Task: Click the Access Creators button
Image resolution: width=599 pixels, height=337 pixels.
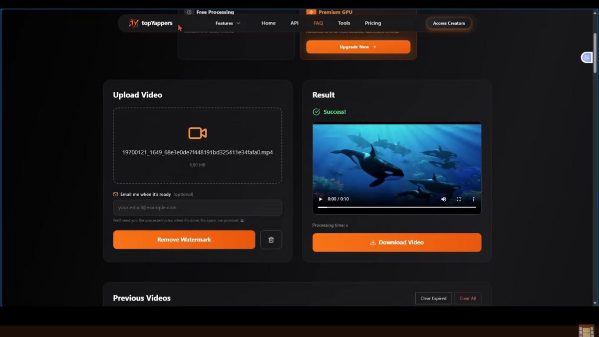Action: click(x=449, y=23)
